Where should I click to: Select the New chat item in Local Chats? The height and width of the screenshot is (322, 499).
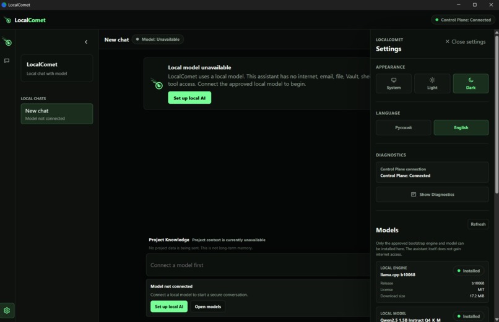pyautogui.click(x=57, y=114)
